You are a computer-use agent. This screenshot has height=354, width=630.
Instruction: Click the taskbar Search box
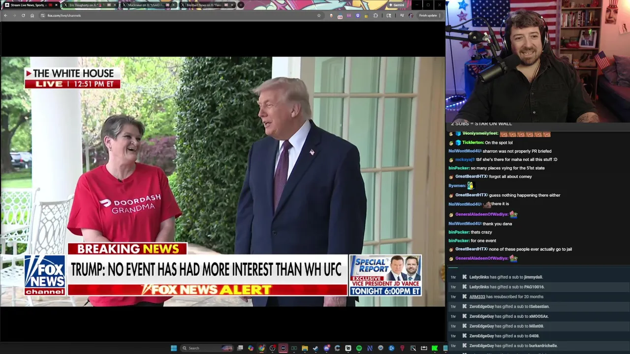[206, 348]
